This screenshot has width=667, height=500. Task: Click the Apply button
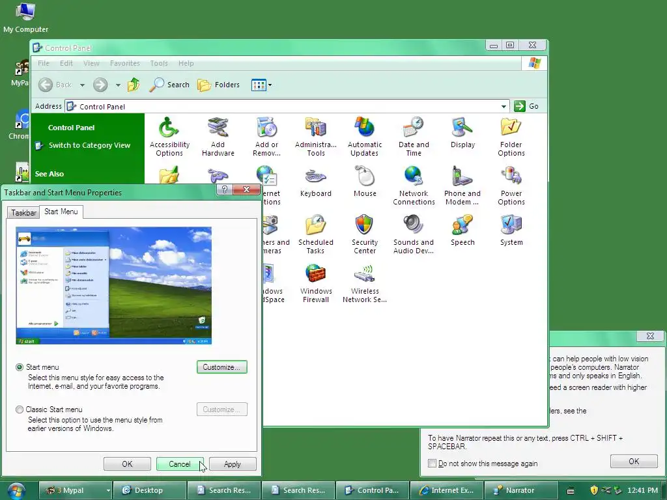[233, 464]
